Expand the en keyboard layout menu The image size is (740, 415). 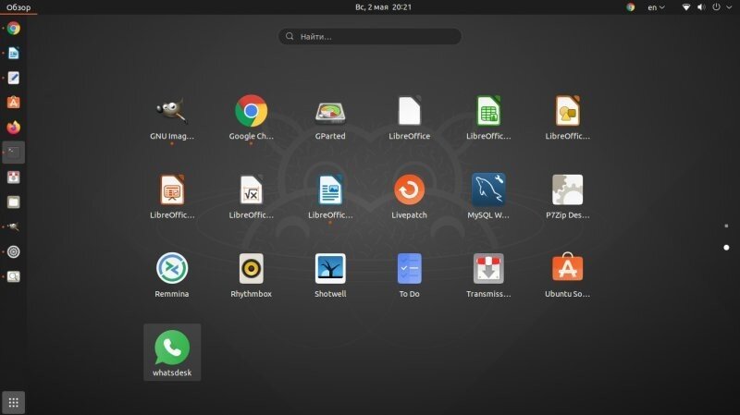(x=656, y=7)
